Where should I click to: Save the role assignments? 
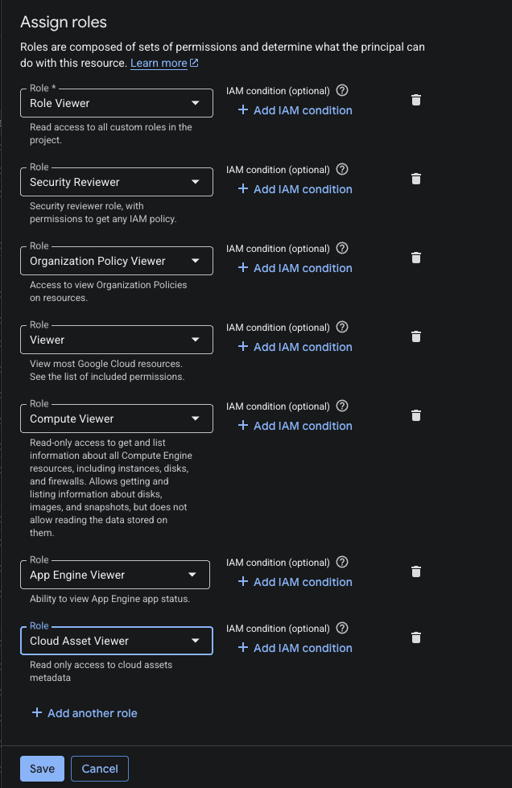42,769
